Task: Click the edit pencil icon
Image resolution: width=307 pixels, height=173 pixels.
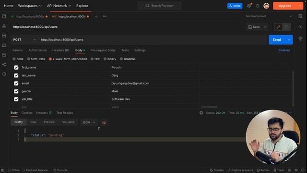Action: click(278, 27)
